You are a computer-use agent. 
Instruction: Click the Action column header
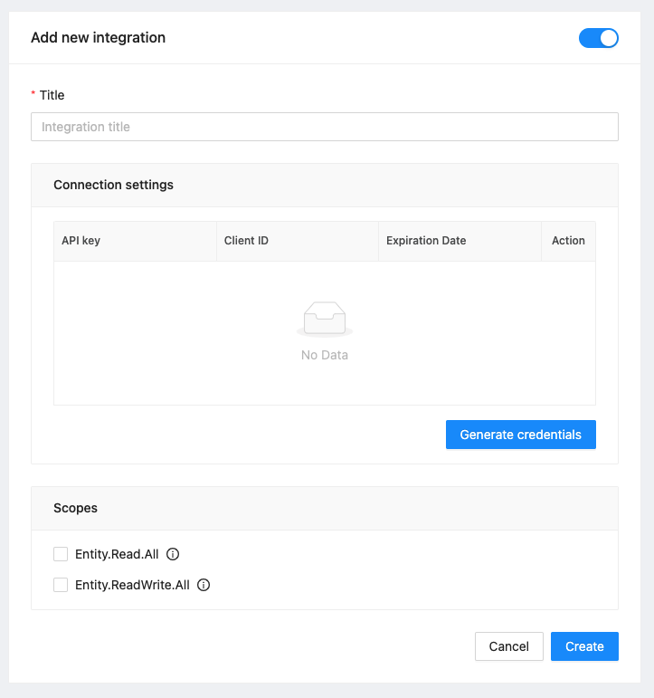(x=569, y=241)
